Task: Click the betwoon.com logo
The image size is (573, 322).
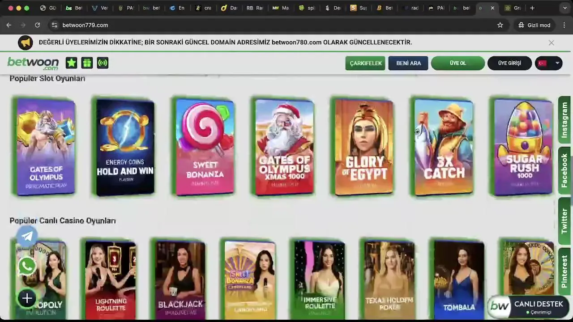Action: (33, 63)
